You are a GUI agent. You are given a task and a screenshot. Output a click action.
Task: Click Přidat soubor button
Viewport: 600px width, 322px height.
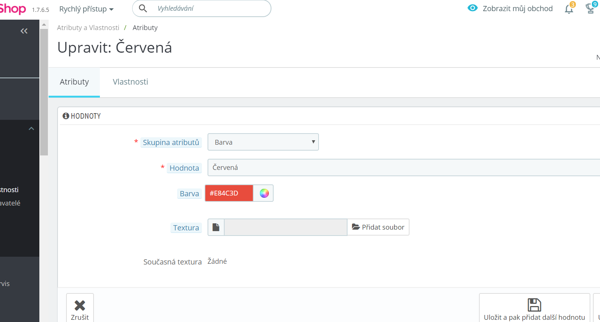point(378,227)
